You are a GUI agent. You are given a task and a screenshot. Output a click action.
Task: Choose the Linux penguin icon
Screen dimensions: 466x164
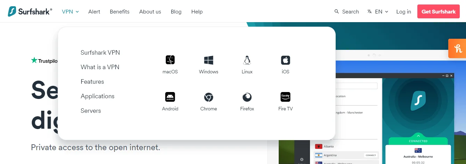tap(247, 60)
